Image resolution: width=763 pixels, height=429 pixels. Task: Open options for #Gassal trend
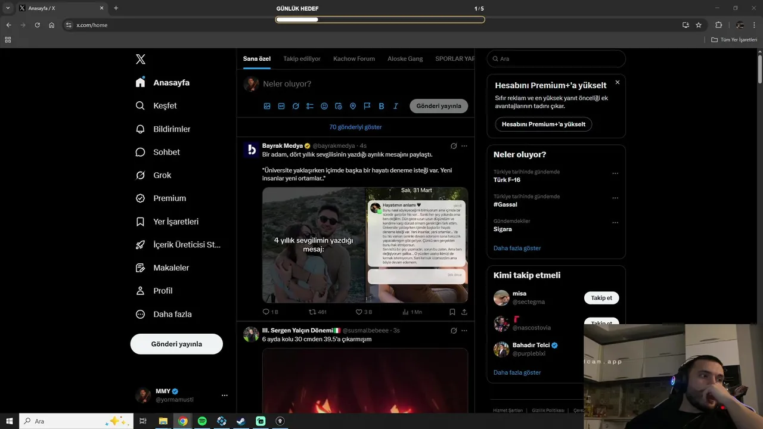coord(615,198)
